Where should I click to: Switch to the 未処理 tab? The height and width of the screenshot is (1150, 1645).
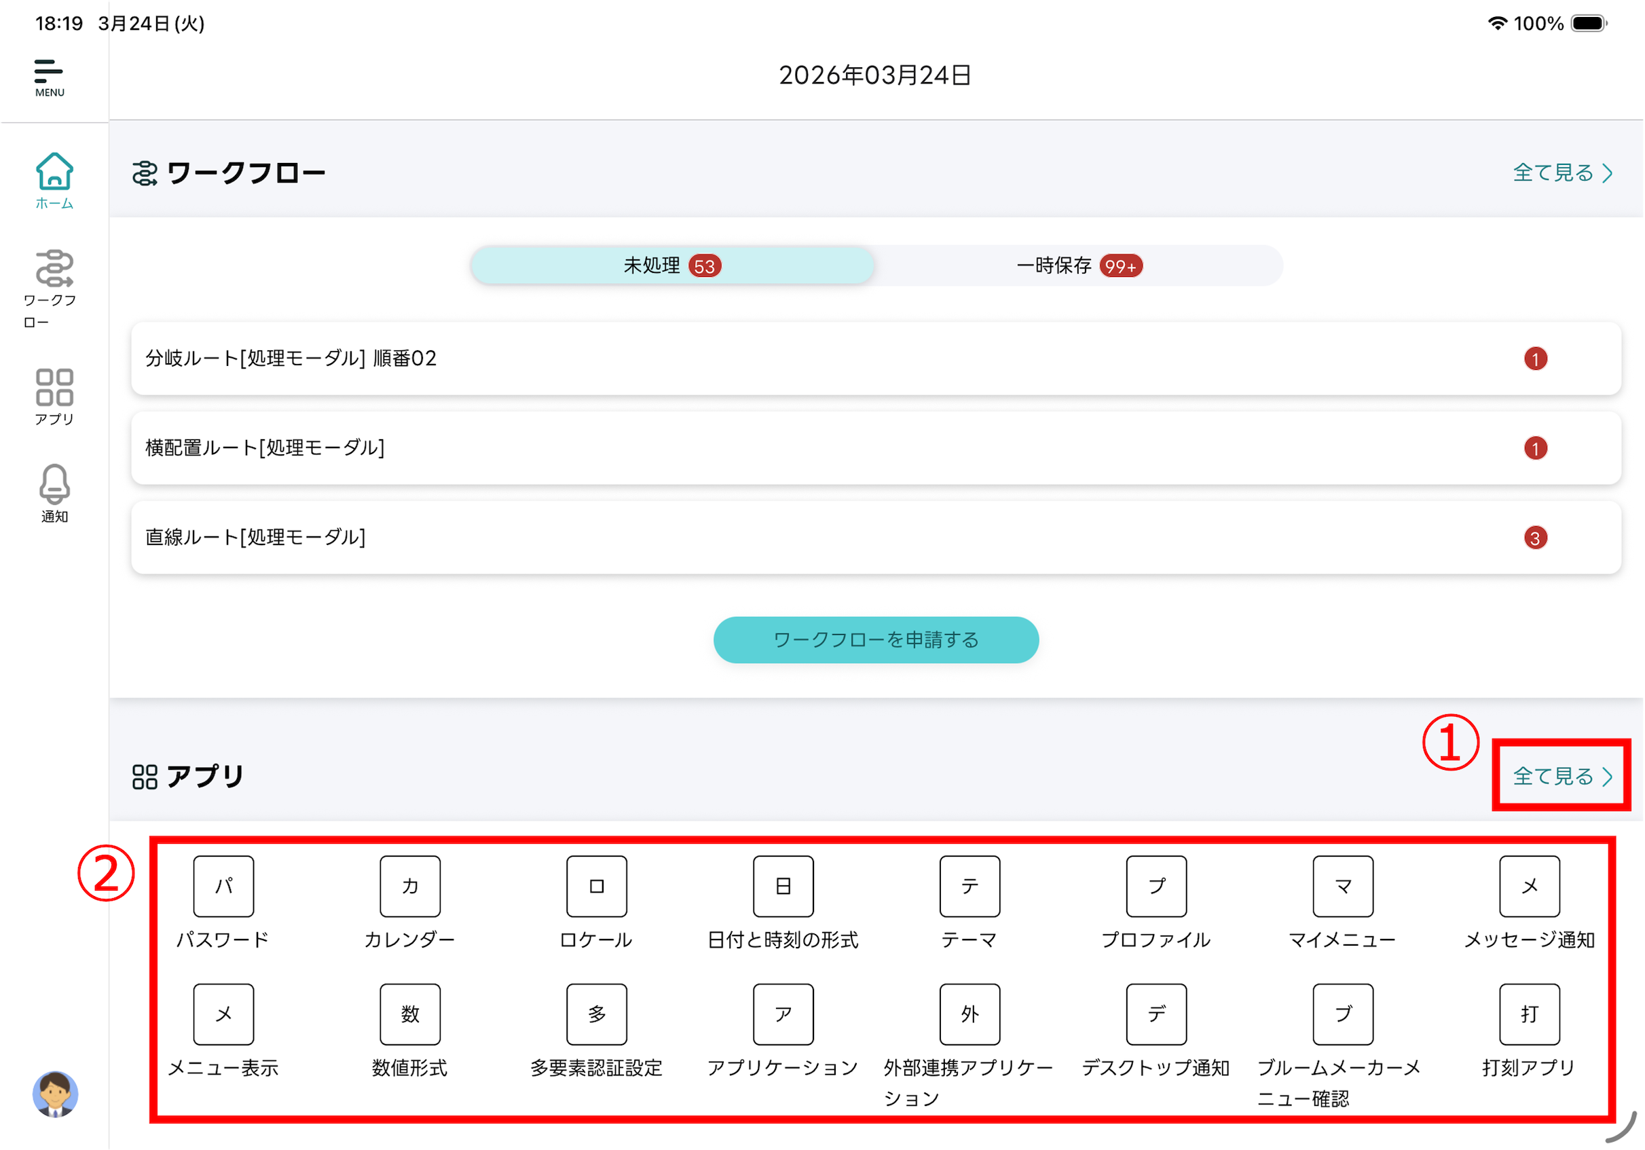point(672,266)
